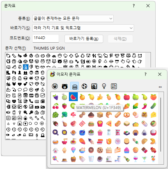168x169 pixels.
Task: Select the chocolate doughnut emoji
Action: [x=91, y=150]
